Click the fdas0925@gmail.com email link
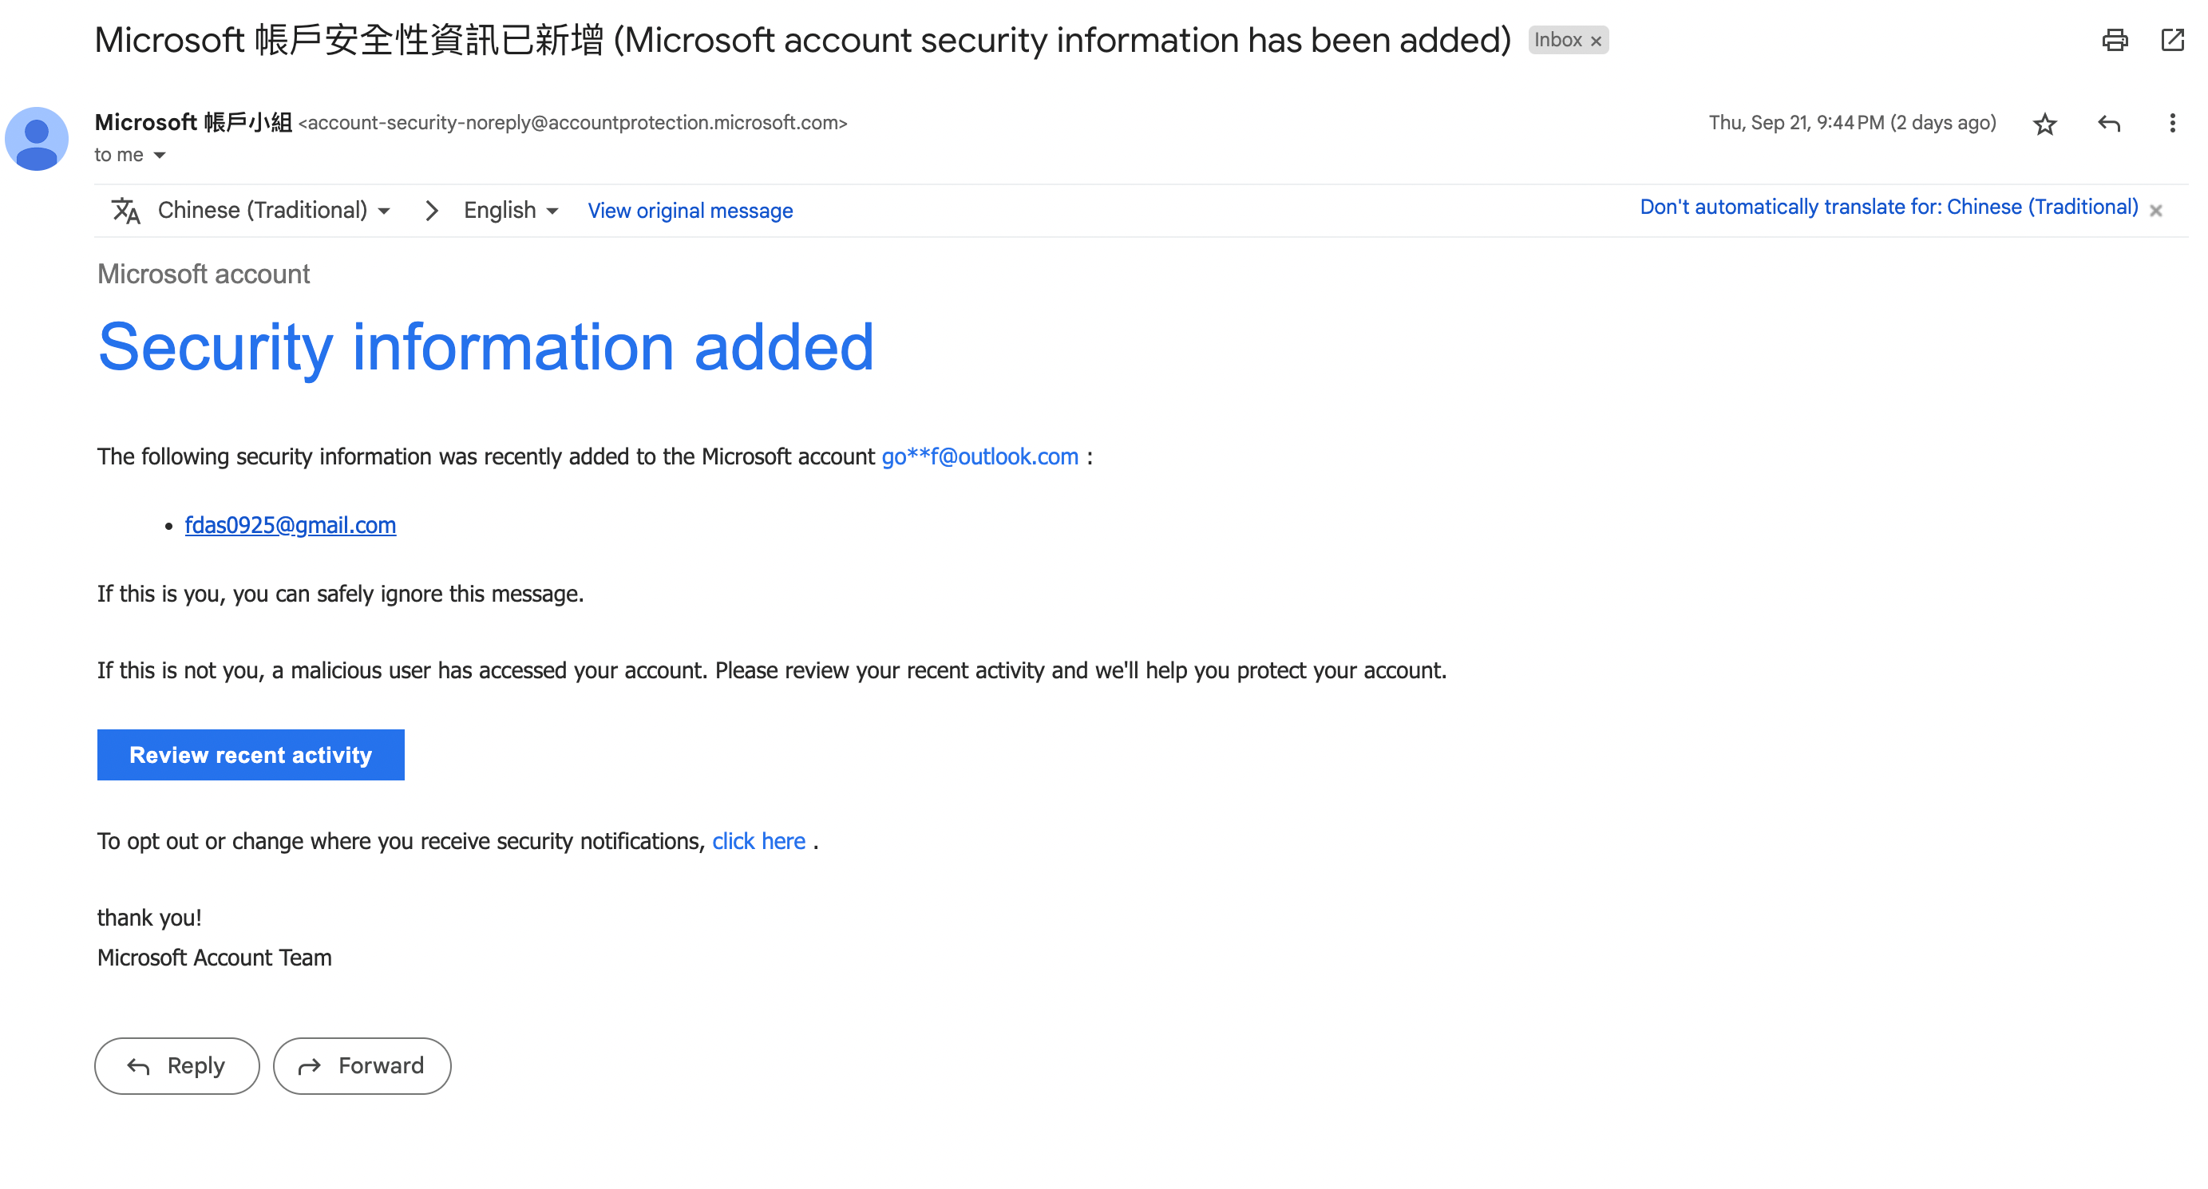This screenshot has height=1189, width=2208. tap(291, 525)
